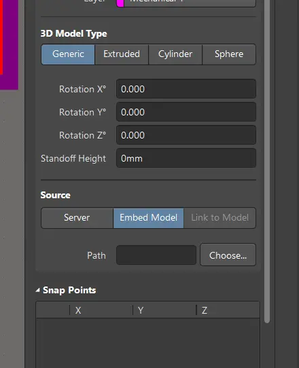Focus the Rotation Y° value box
Image resolution: width=299 pixels, height=368 pixels.
[x=186, y=112]
